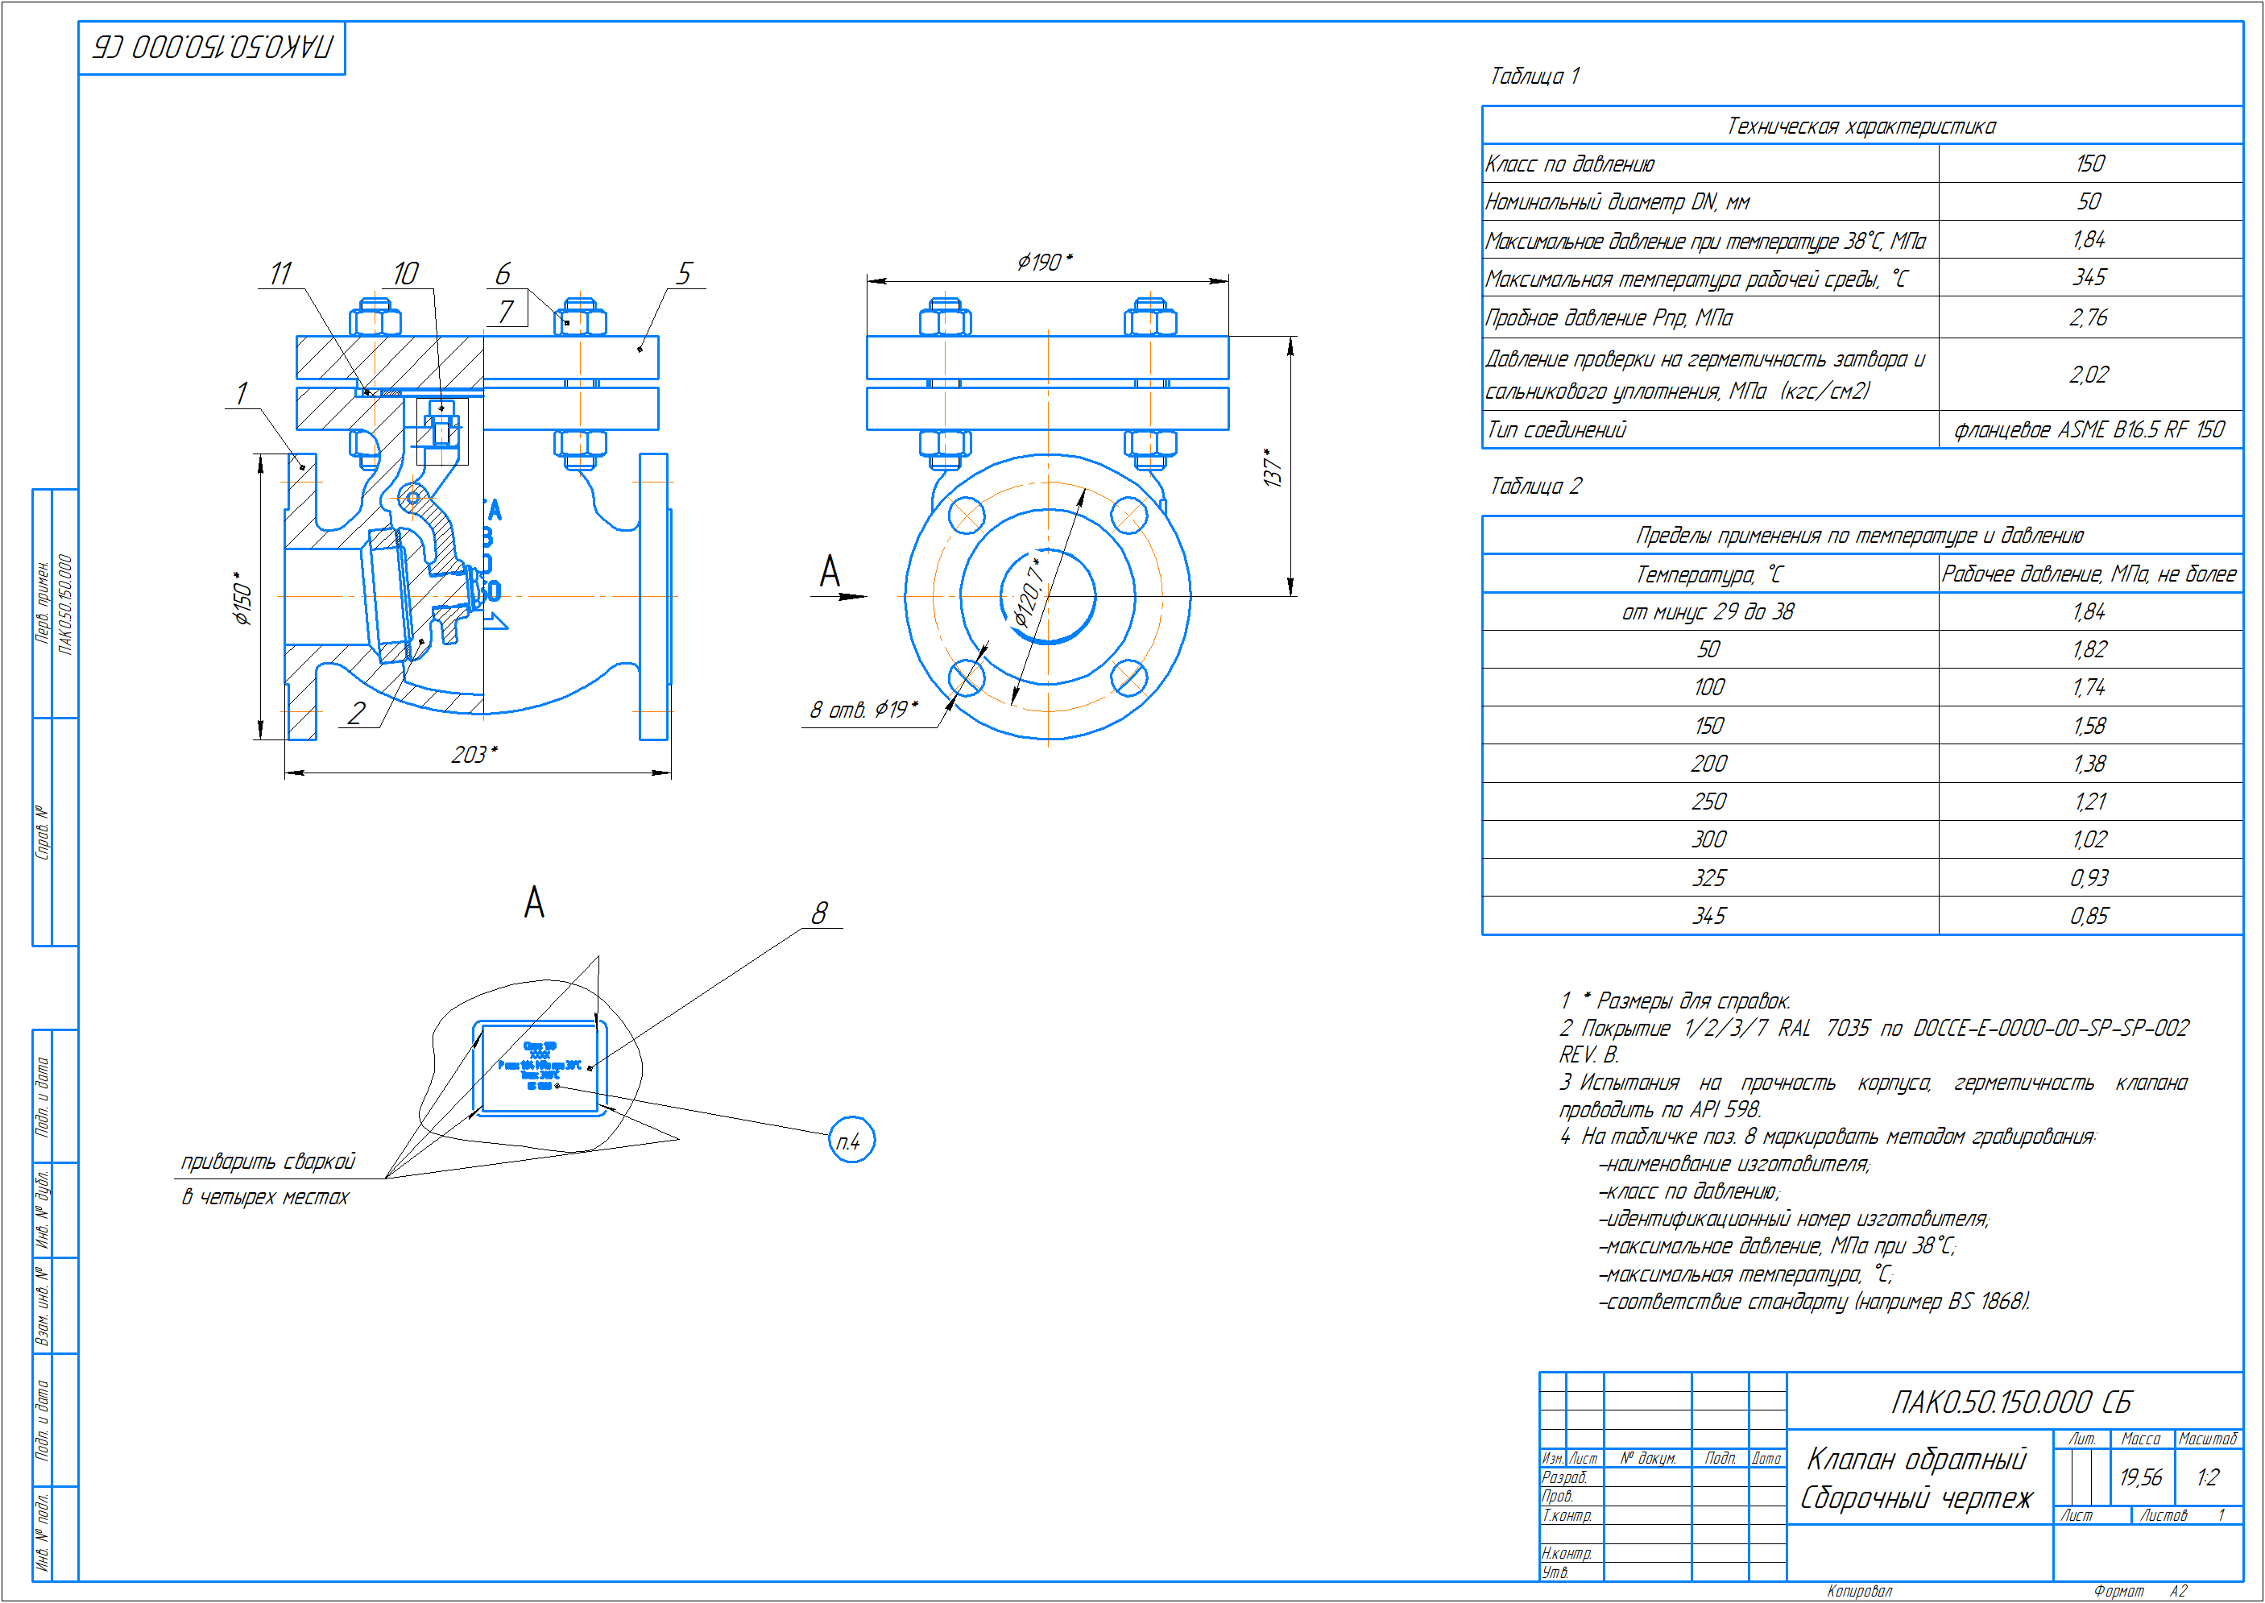The image size is (2265, 1603).
Task: Select the leak test pressure value 2,02
Action: pyautogui.click(x=2089, y=375)
